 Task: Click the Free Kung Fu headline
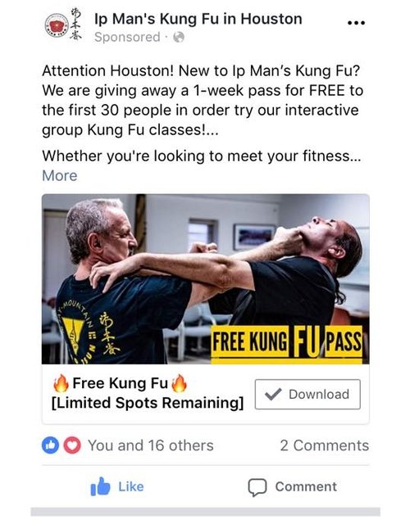tap(121, 383)
